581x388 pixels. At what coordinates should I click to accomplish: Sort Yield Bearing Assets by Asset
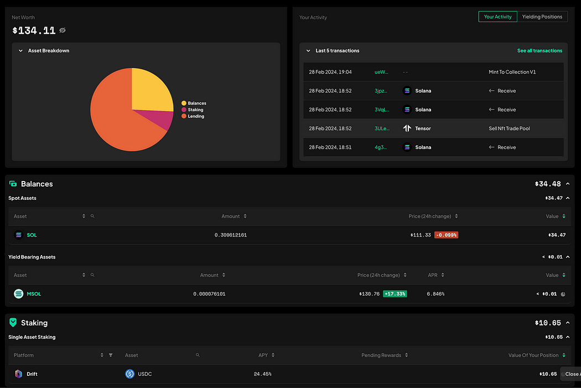pos(84,275)
